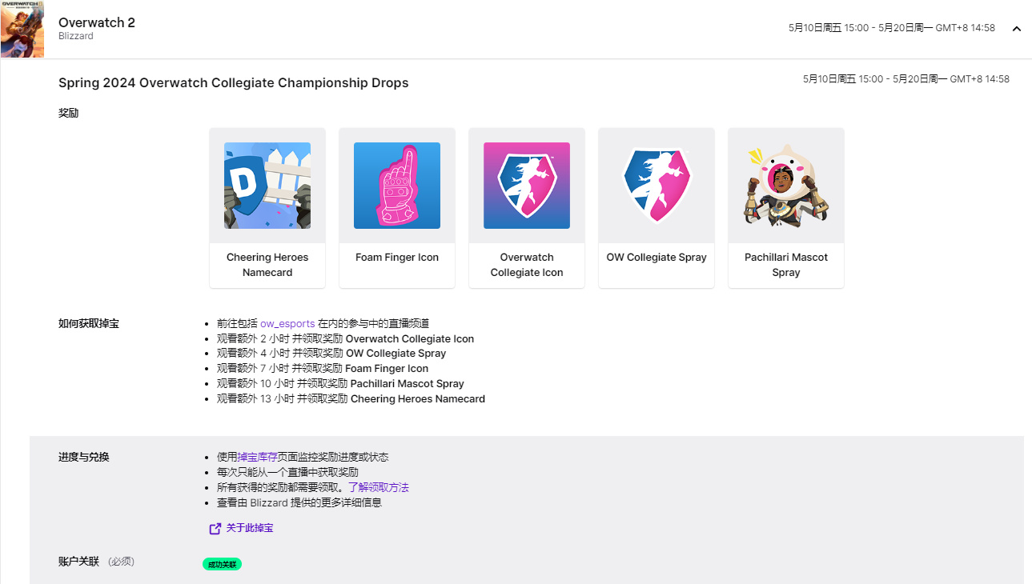This screenshot has width=1032, height=584.
Task: Collapse the Overwatch 2 campaign chevron
Action: tap(1017, 29)
